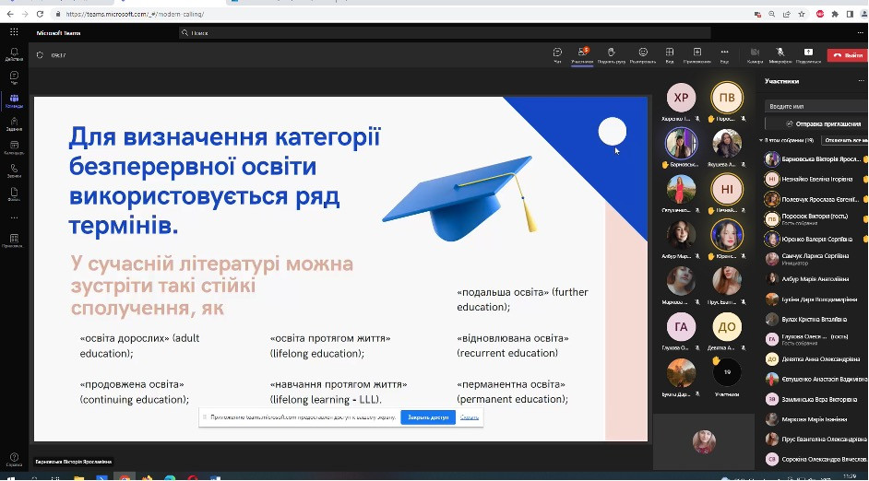Open the meeting Chat panel
Screen dimensions: 869x481
[557, 54]
